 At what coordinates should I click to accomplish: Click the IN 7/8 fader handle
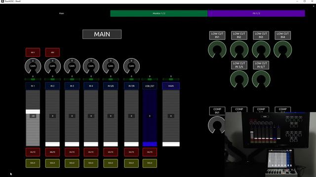click(131, 144)
